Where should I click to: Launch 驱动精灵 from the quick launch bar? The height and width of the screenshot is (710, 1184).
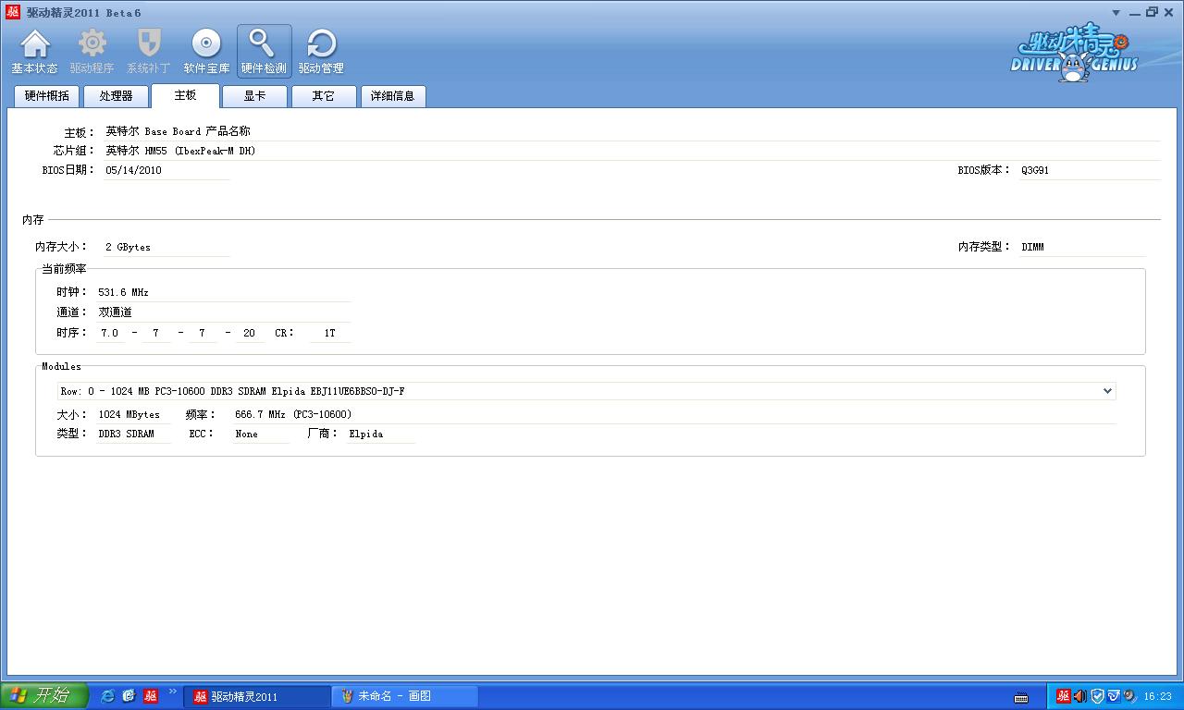151,696
